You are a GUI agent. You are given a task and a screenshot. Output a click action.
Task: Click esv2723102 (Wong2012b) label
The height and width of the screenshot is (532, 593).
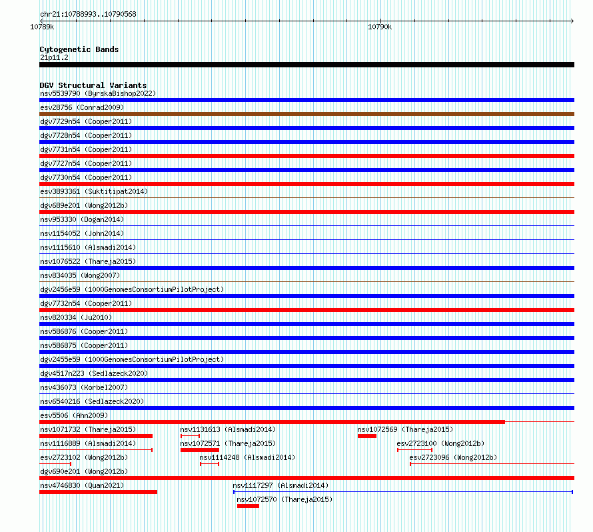84,457
